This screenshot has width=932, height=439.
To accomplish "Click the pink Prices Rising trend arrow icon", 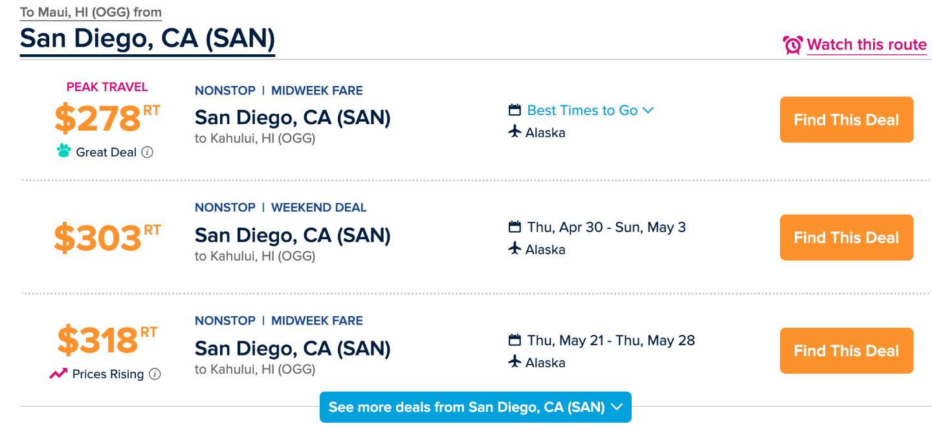I will click(58, 374).
